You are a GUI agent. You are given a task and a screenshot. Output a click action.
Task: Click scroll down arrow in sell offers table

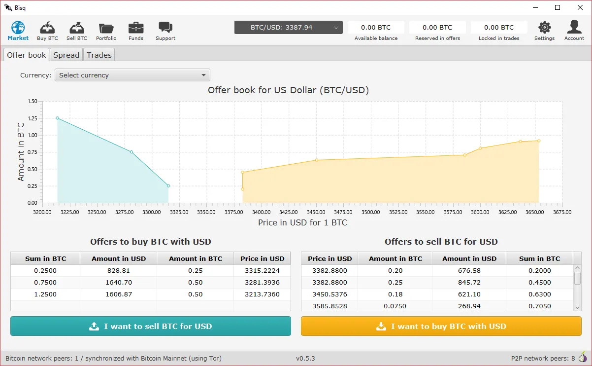[578, 307]
